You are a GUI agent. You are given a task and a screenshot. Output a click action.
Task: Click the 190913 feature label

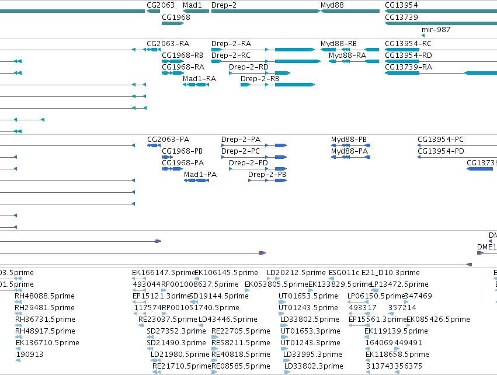click(x=29, y=355)
